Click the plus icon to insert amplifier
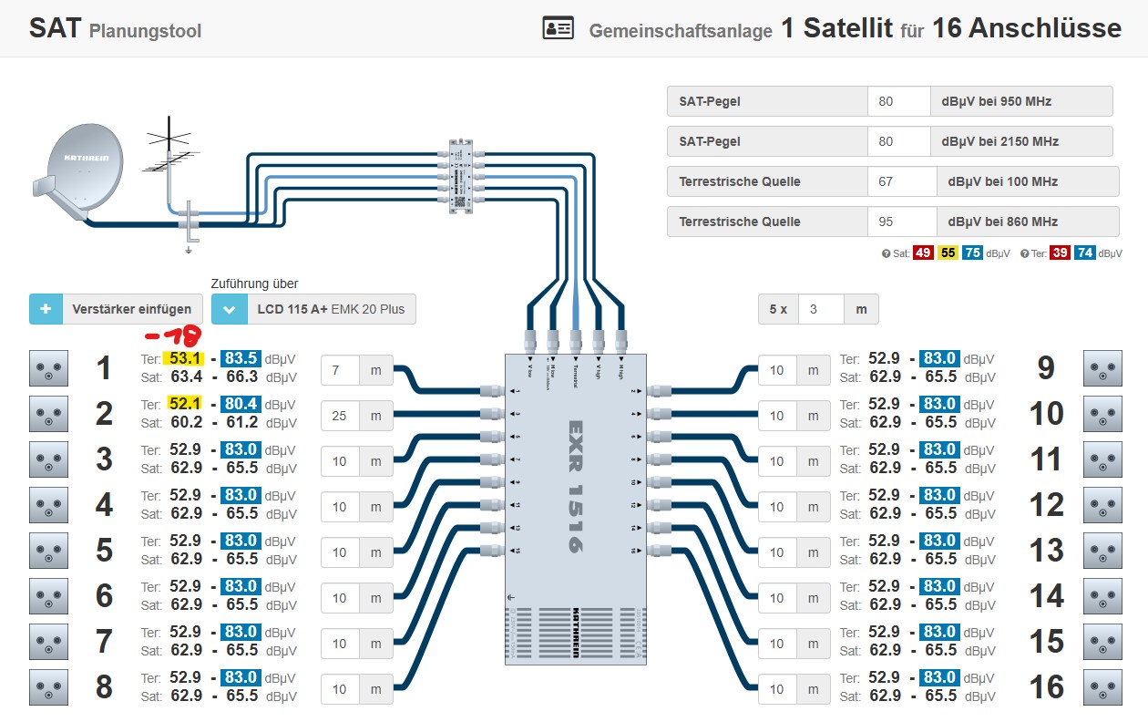 coord(46,310)
